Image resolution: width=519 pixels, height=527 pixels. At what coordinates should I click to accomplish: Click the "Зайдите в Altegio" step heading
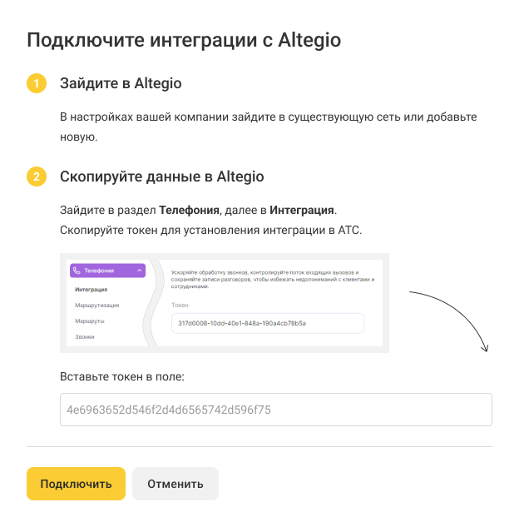click(121, 84)
